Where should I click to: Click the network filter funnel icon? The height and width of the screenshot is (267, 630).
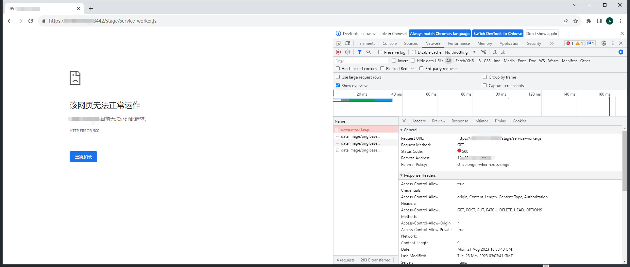click(x=359, y=52)
